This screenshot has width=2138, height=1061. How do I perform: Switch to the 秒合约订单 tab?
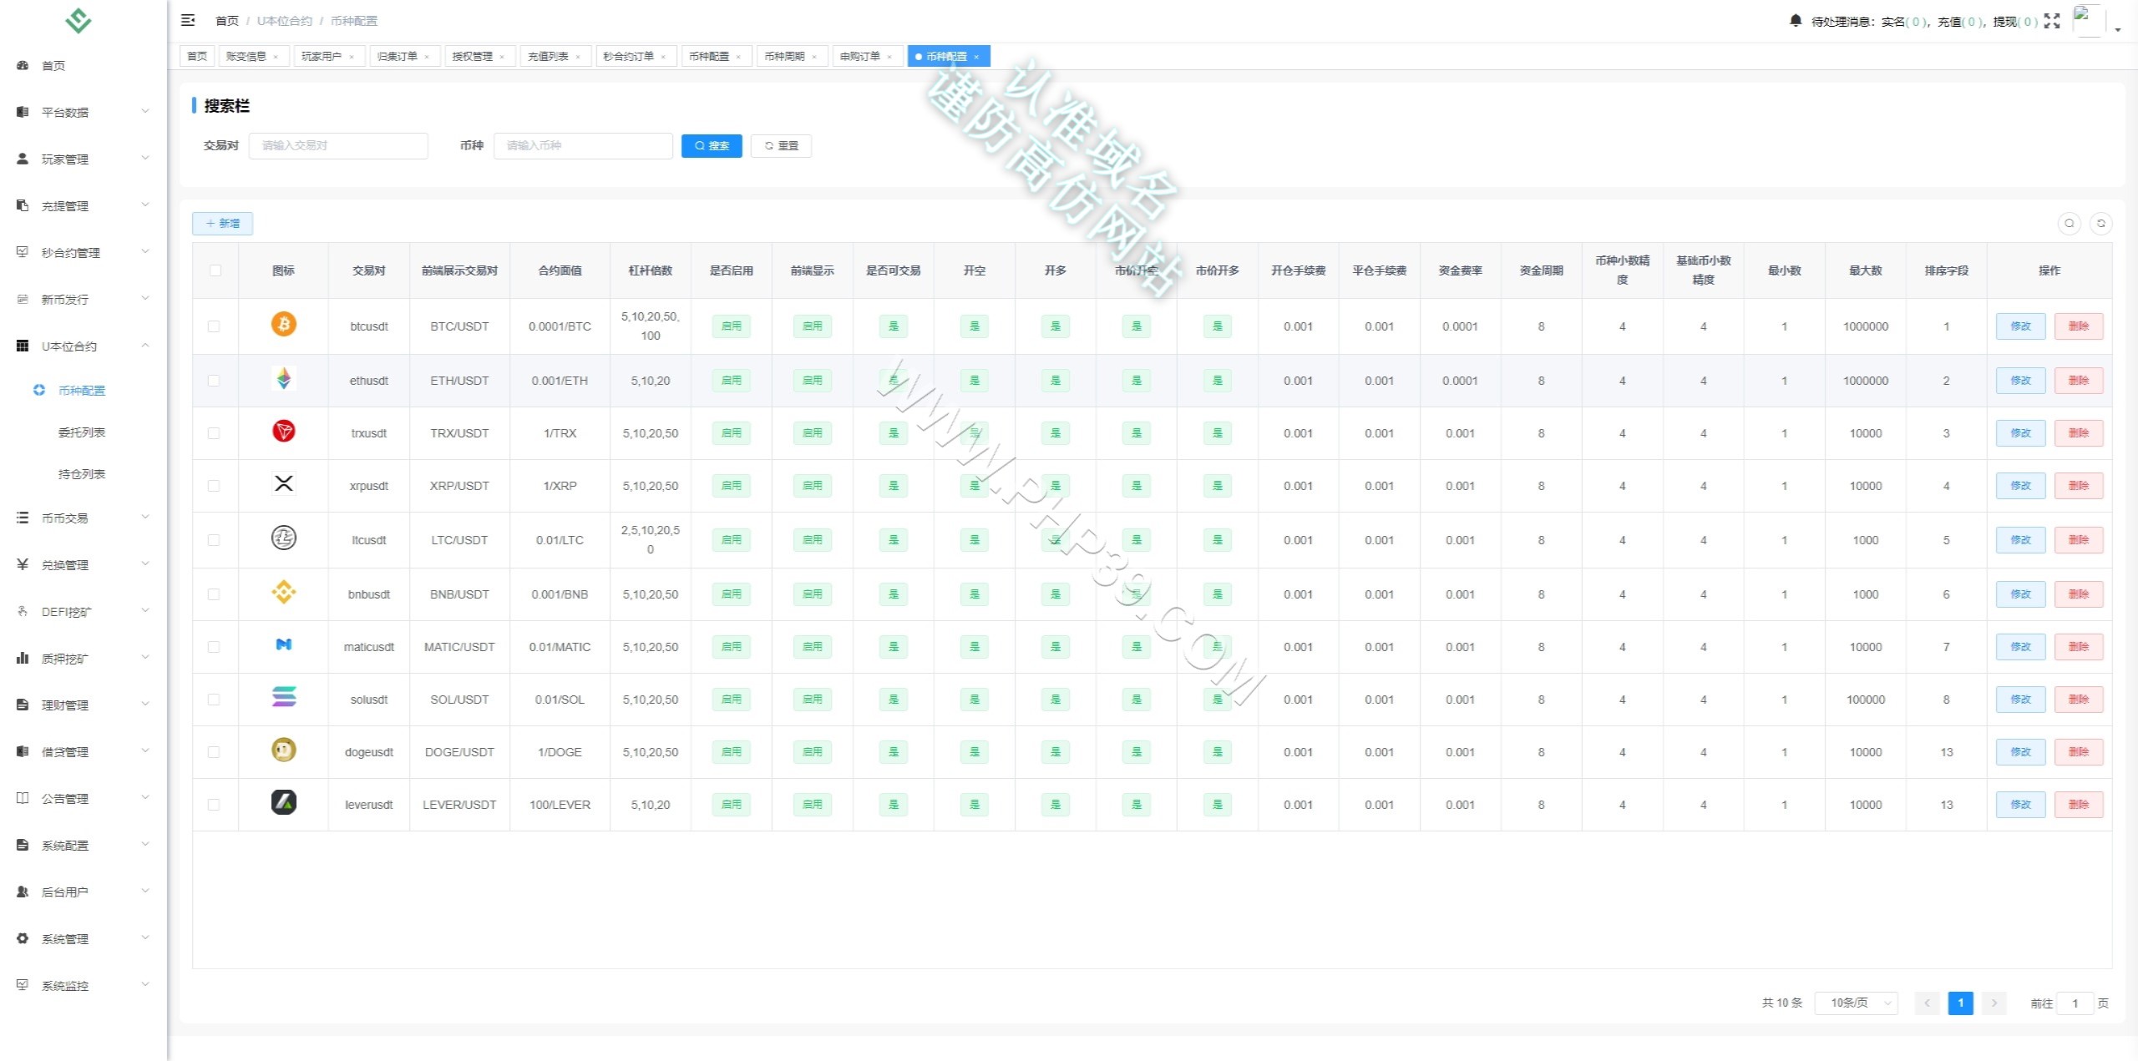pyautogui.click(x=636, y=56)
